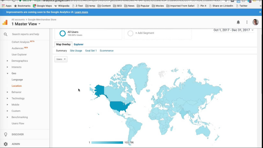Open User Explorer report
This screenshot has width=263, height=148.
click(x=19, y=54)
